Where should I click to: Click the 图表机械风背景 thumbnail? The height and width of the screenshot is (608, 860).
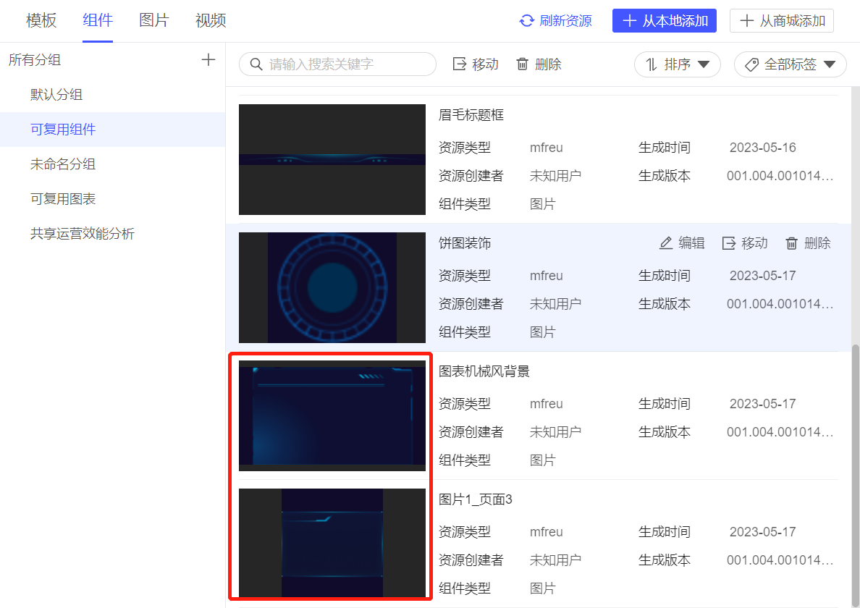point(332,415)
